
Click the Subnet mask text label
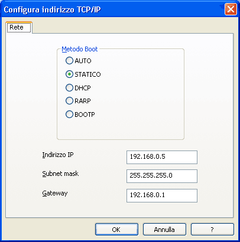pos(60,174)
